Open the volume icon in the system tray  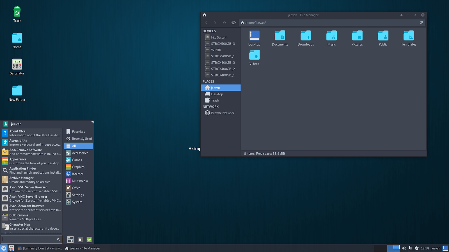(x=404, y=248)
